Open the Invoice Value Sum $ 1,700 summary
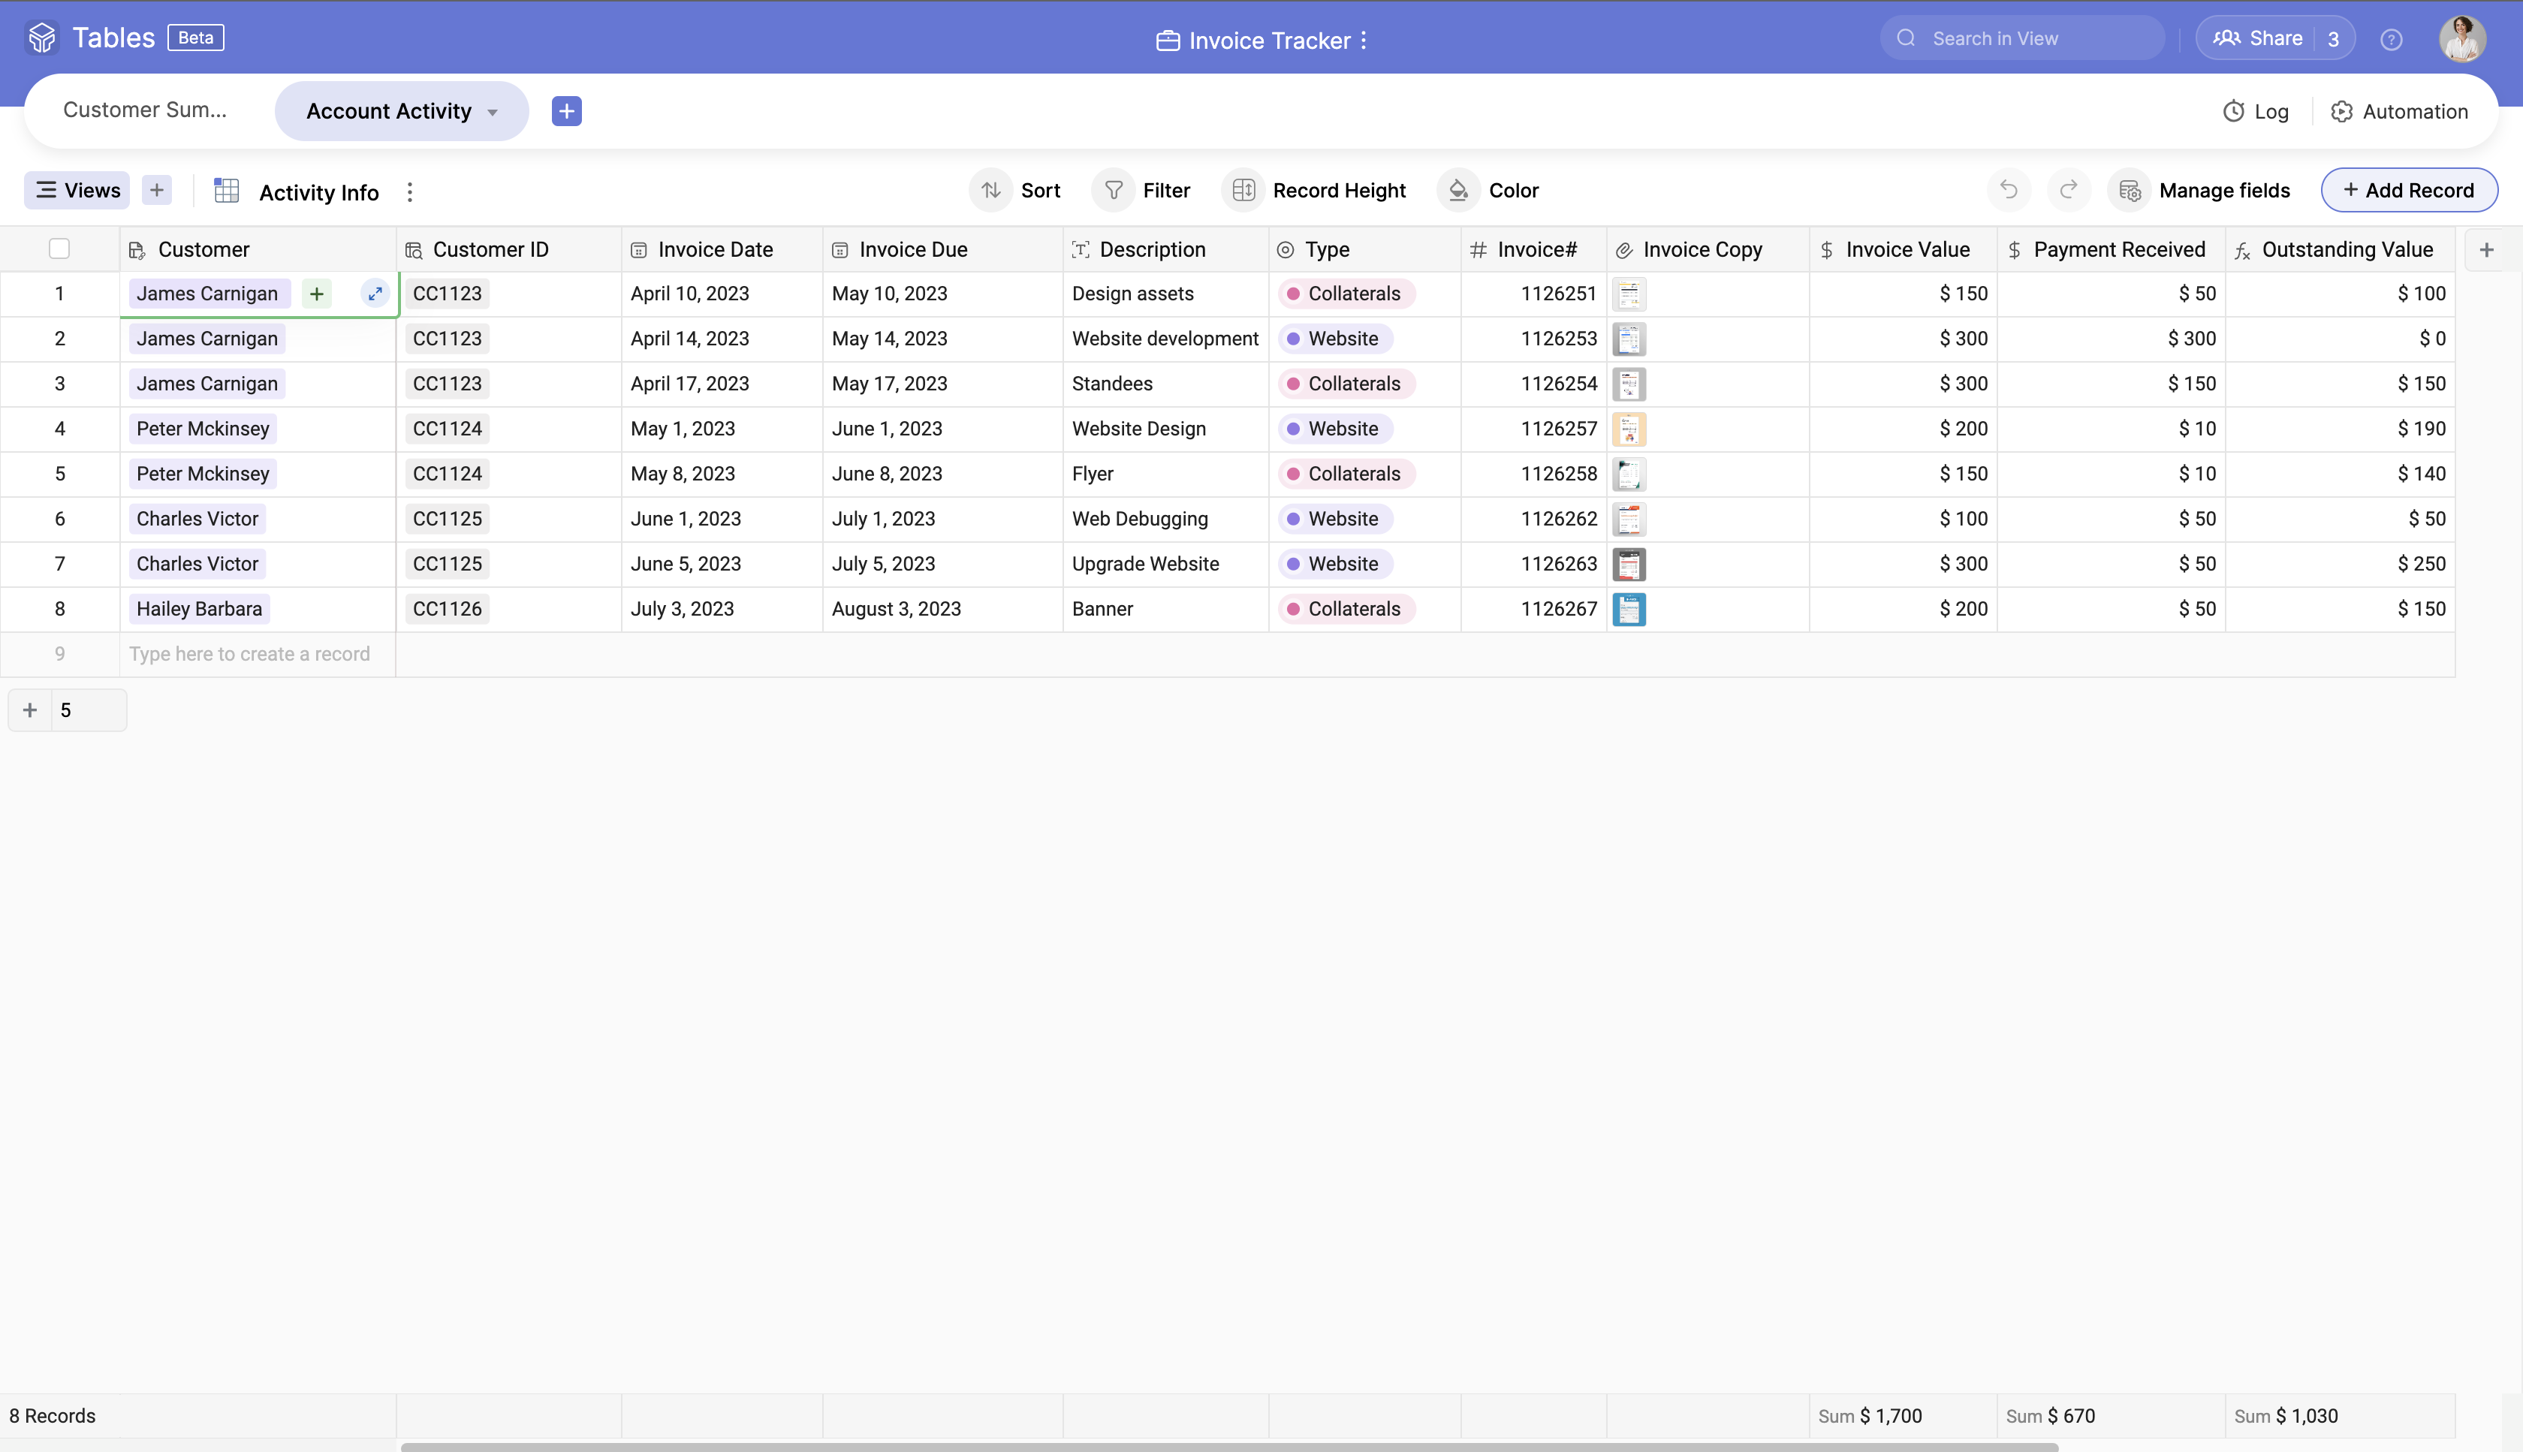This screenshot has height=1452, width=2523. pos(1903,1416)
